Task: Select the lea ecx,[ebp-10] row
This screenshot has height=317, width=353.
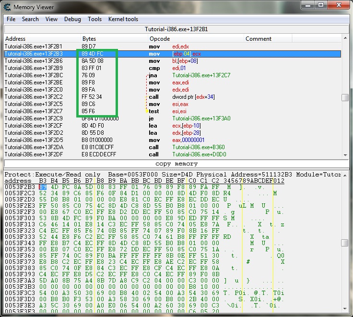Action: [x=173, y=126]
